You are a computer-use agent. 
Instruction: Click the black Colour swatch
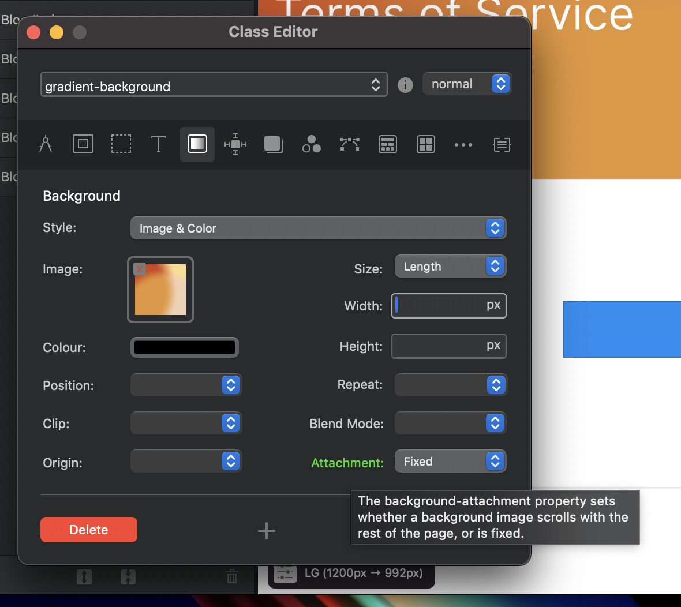185,347
